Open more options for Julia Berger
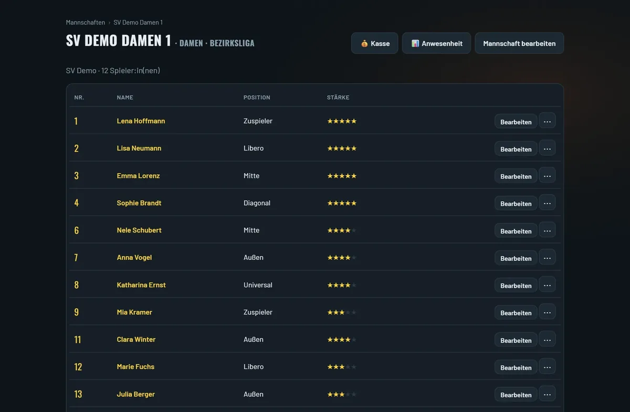This screenshot has height=412, width=630. pyautogui.click(x=547, y=394)
